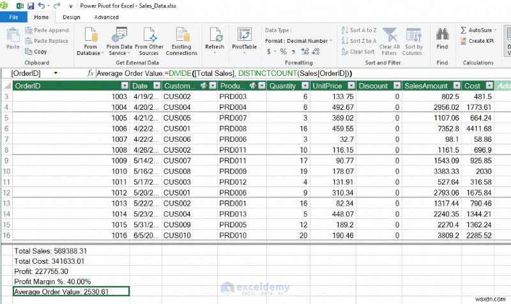Click Clear All Filters
Image resolution: width=511 pixels, height=304 pixels.
(x=389, y=41)
